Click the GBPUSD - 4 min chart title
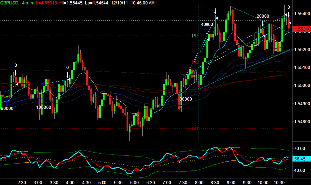 click(x=16, y=3)
